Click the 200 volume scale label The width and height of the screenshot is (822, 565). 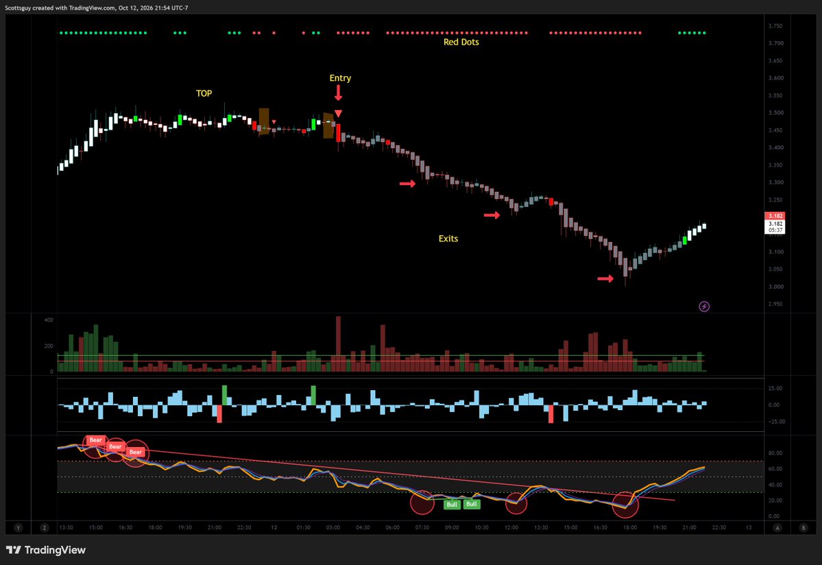[49, 346]
